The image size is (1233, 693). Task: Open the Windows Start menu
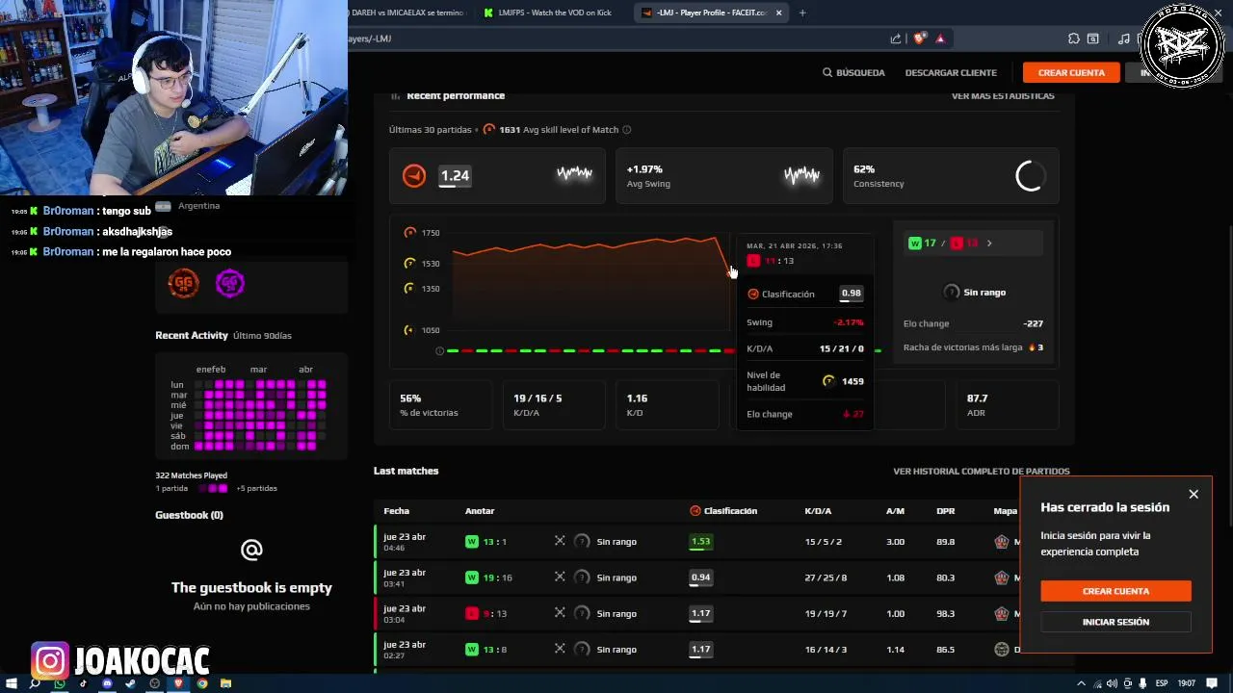click(x=10, y=683)
